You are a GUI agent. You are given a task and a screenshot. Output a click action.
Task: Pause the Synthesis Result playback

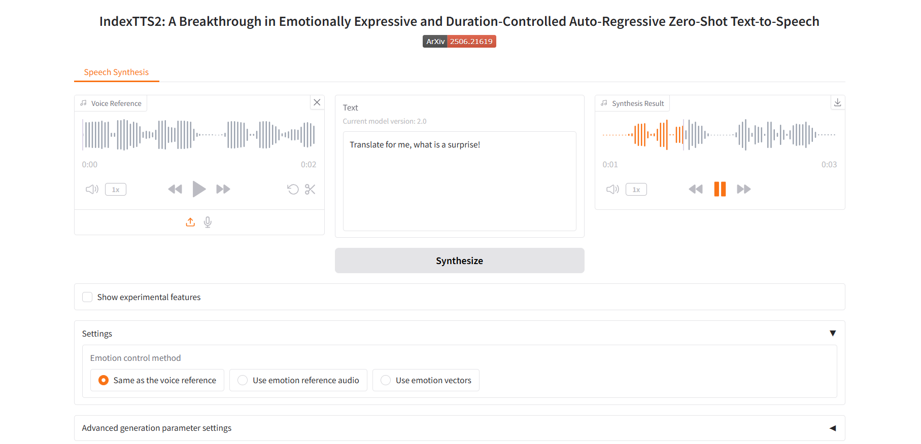[720, 189]
